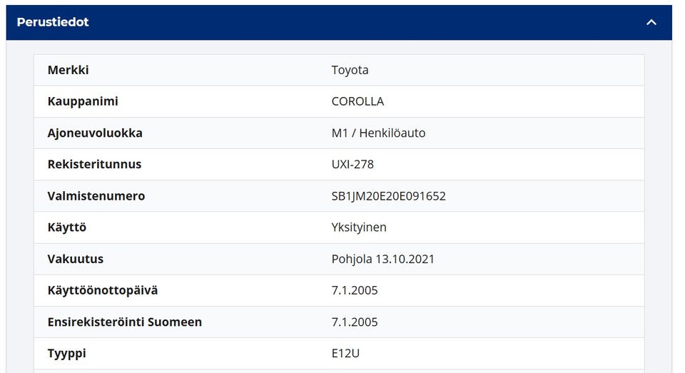Select the UXI-278 registration number
This screenshot has width=685, height=373.
(352, 164)
